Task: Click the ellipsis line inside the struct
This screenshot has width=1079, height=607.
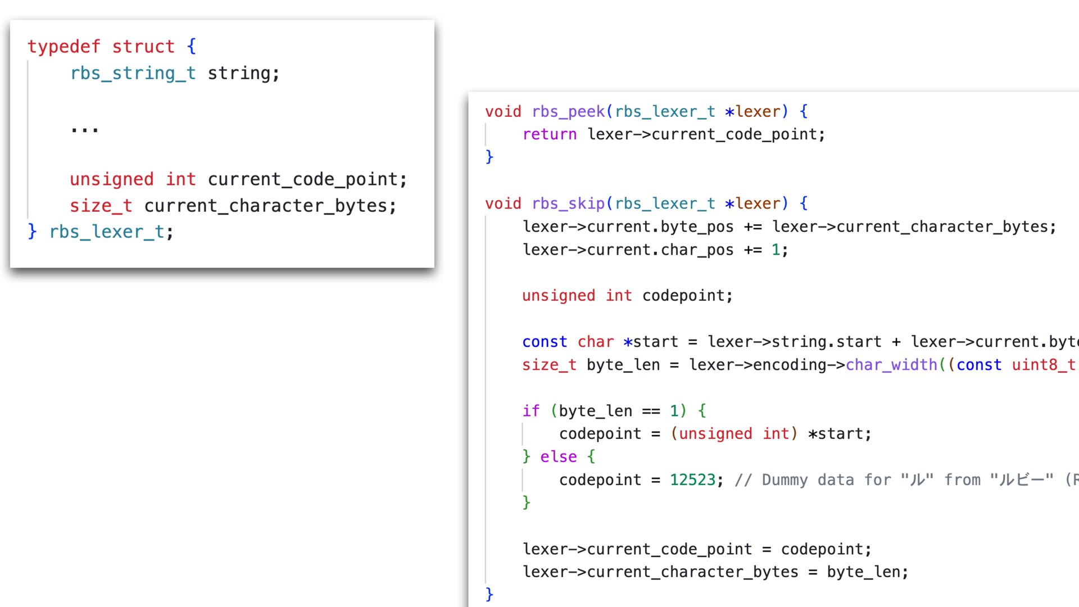Action: 84,129
